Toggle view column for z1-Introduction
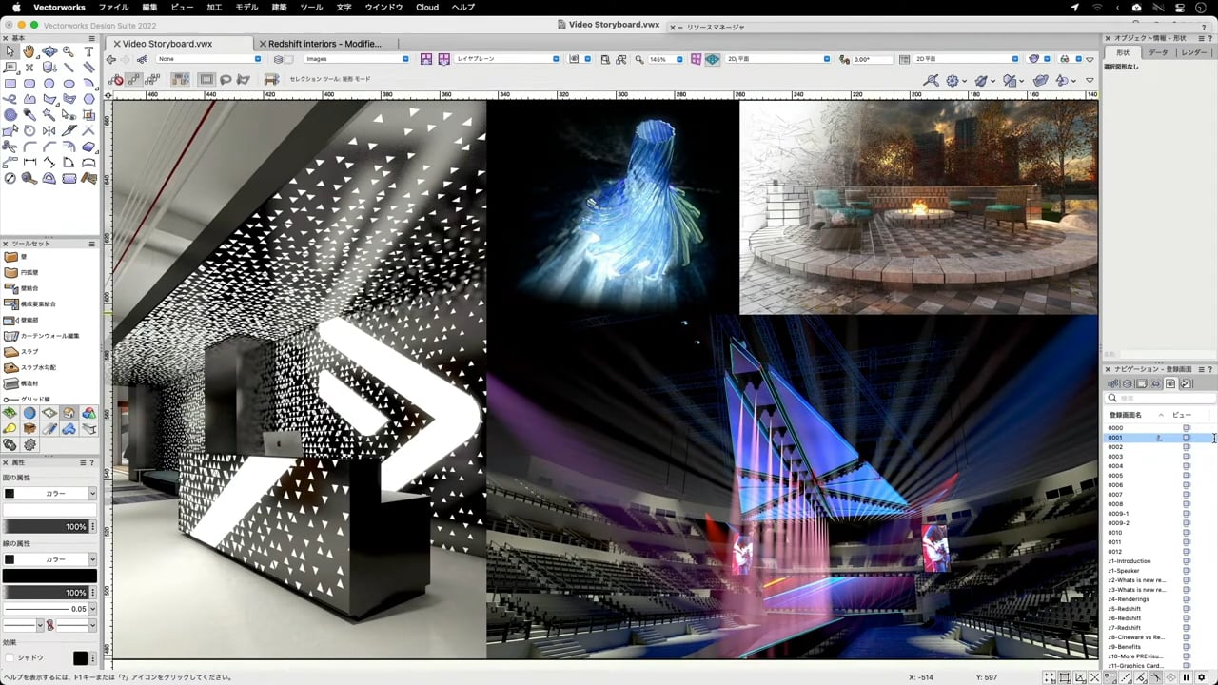1218x685 pixels. point(1186,561)
